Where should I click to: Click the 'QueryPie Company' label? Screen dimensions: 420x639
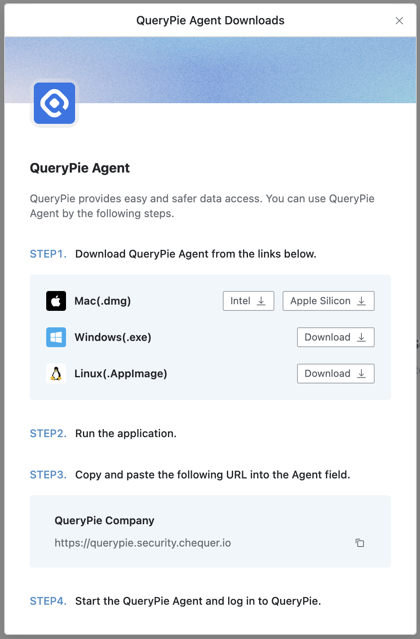[104, 521]
